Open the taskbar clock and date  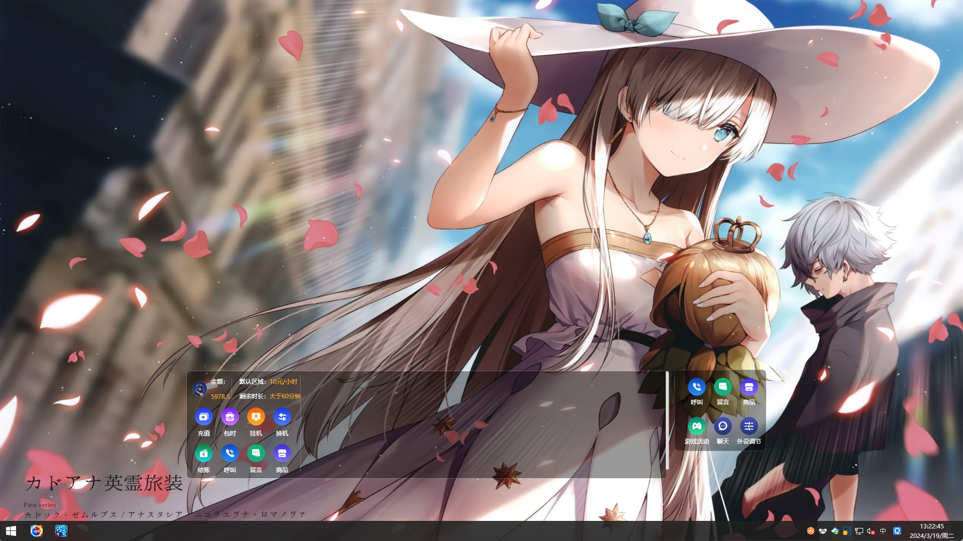(x=931, y=531)
